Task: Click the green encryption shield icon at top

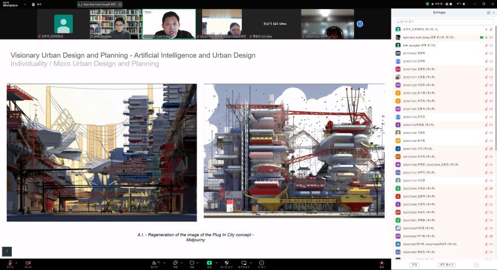Action: [x=428, y=4]
